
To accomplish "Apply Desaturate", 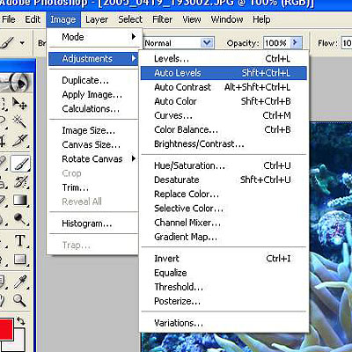I will pos(224,180).
